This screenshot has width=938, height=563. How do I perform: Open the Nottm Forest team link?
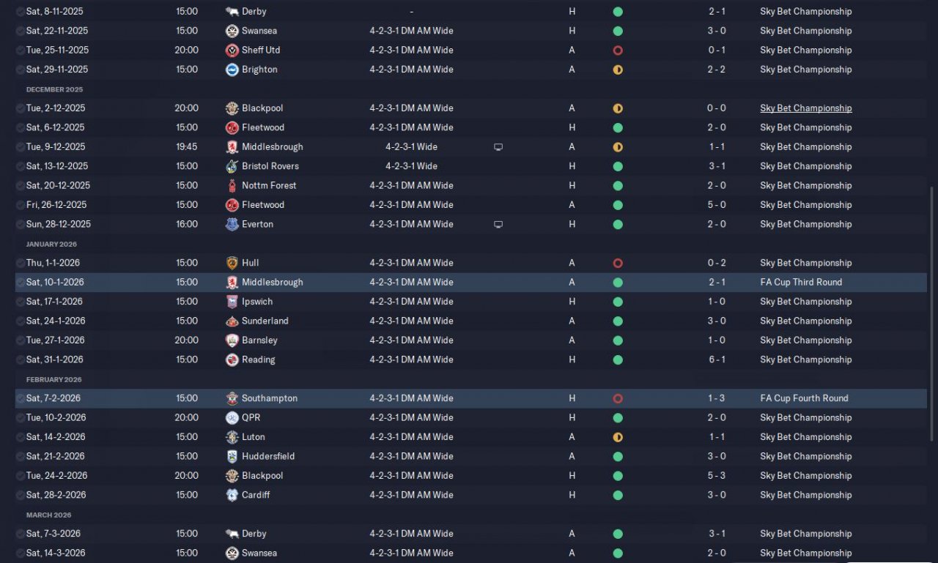269,185
